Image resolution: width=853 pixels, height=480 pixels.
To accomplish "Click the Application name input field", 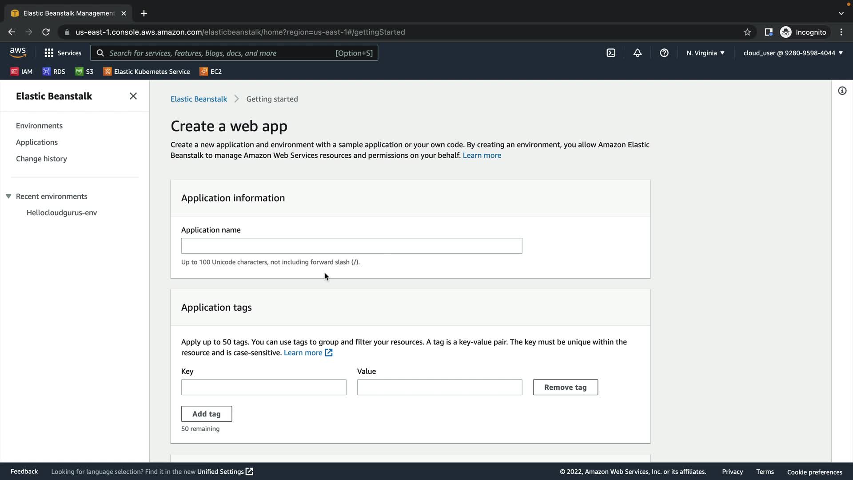I will (x=351, y=246).
